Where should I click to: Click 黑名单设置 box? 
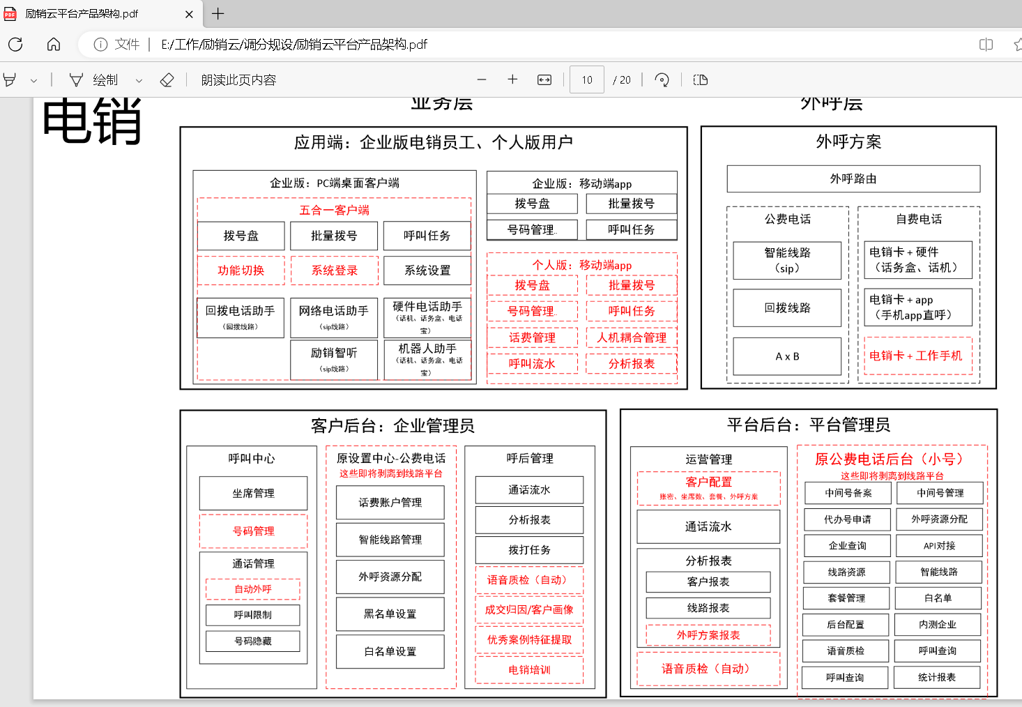pos(390,614)
